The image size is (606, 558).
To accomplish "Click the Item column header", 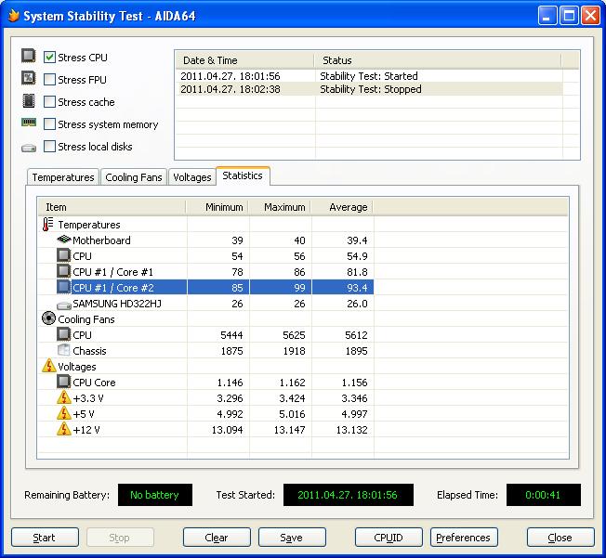I will click(x=112, y=207).
